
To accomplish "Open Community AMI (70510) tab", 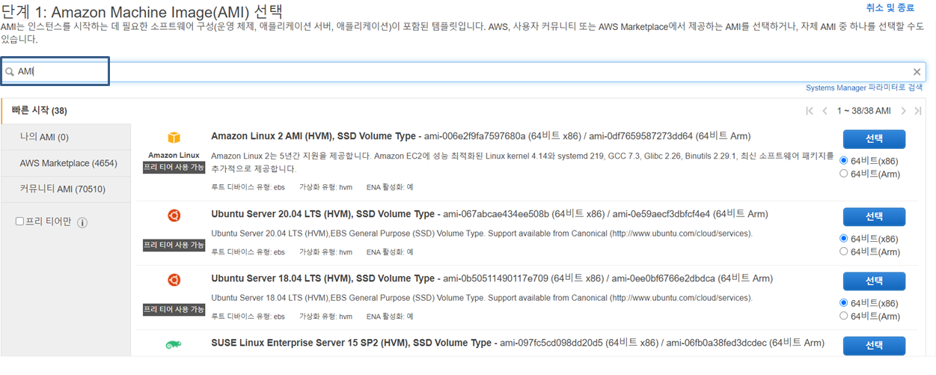I will tap(66, 189).
